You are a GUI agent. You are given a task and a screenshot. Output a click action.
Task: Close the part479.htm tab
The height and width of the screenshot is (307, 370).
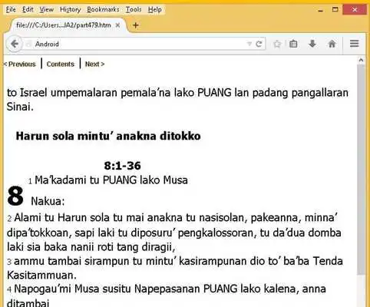(117, 25)
